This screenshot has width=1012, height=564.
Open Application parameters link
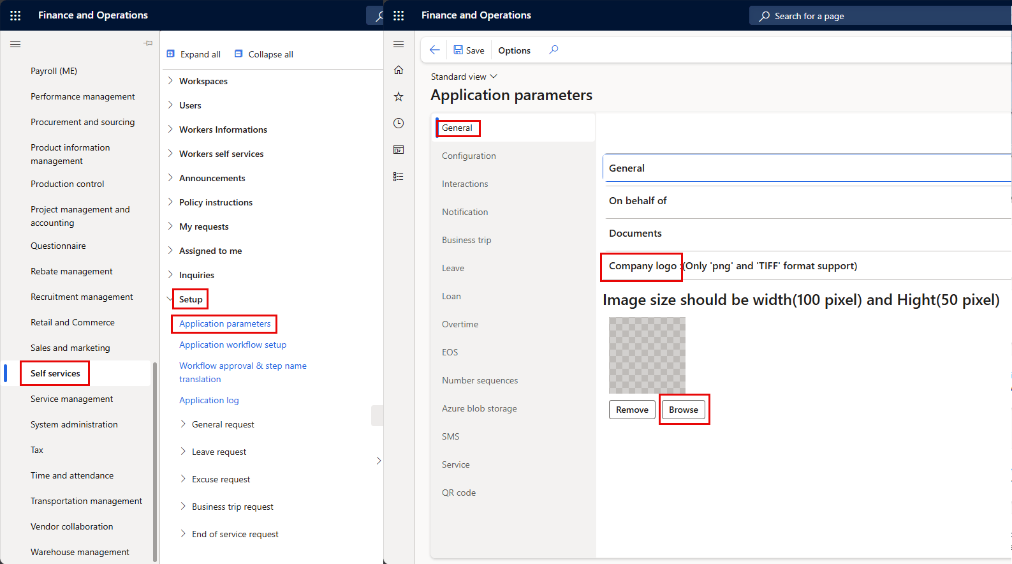tap(224, 323)
